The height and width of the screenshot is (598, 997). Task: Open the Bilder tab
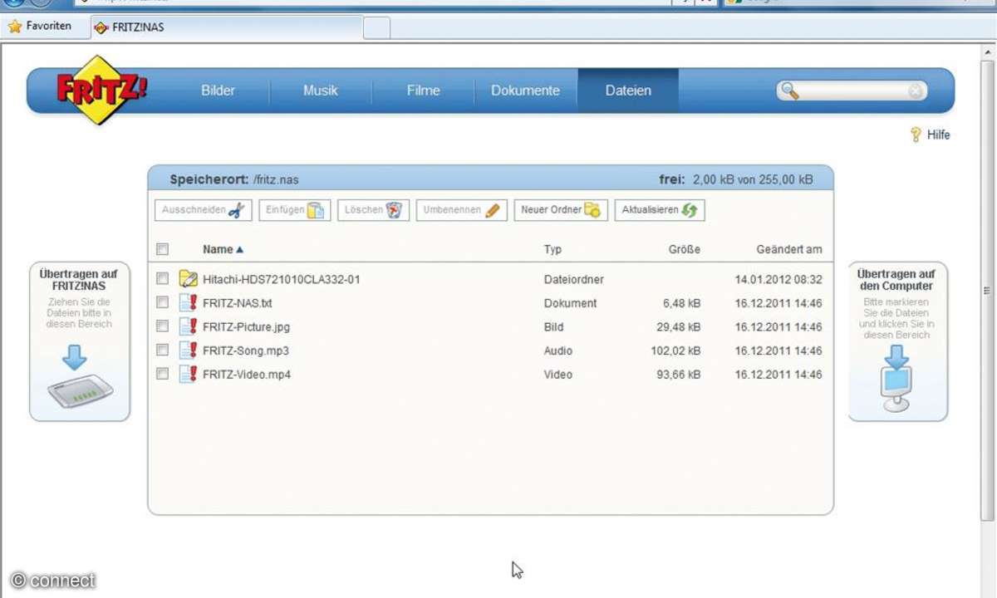click(219, 91)
